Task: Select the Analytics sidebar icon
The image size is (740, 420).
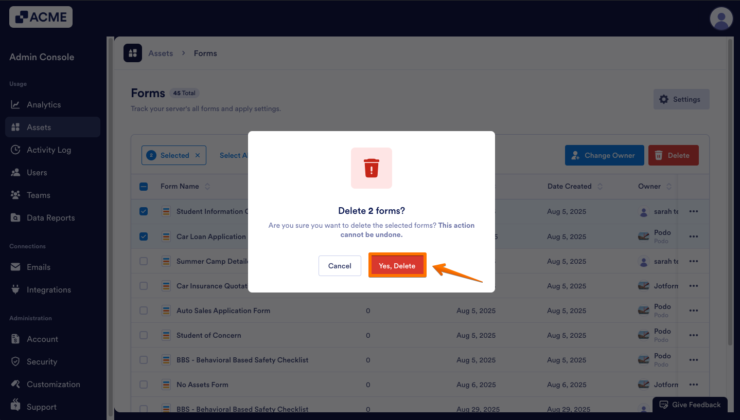Action: [x=15, y=104]
